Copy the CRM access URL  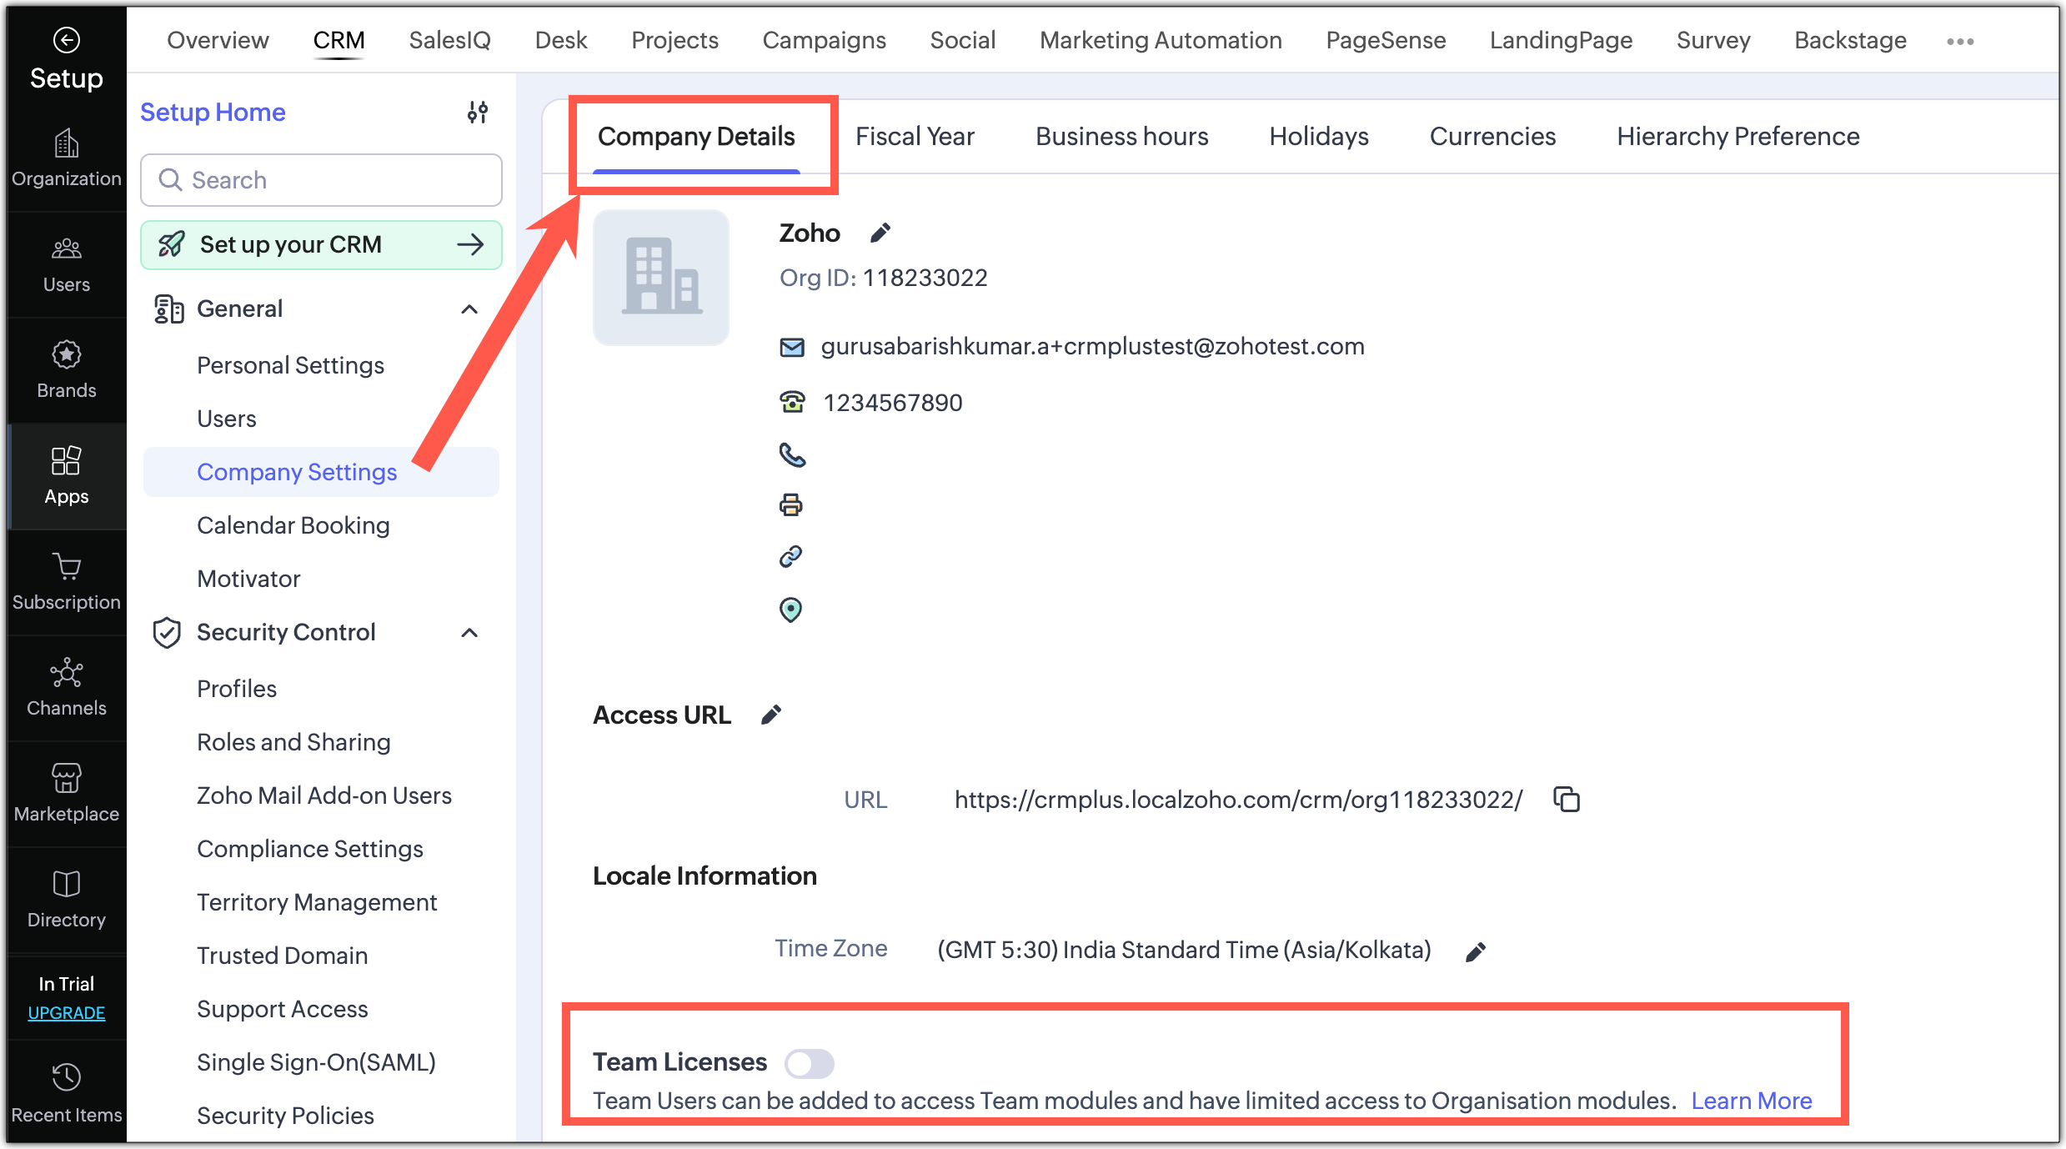click(x=1567, y=800)
